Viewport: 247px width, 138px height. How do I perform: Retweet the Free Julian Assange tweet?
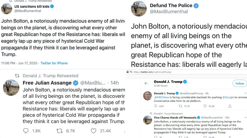coord(59,131)
